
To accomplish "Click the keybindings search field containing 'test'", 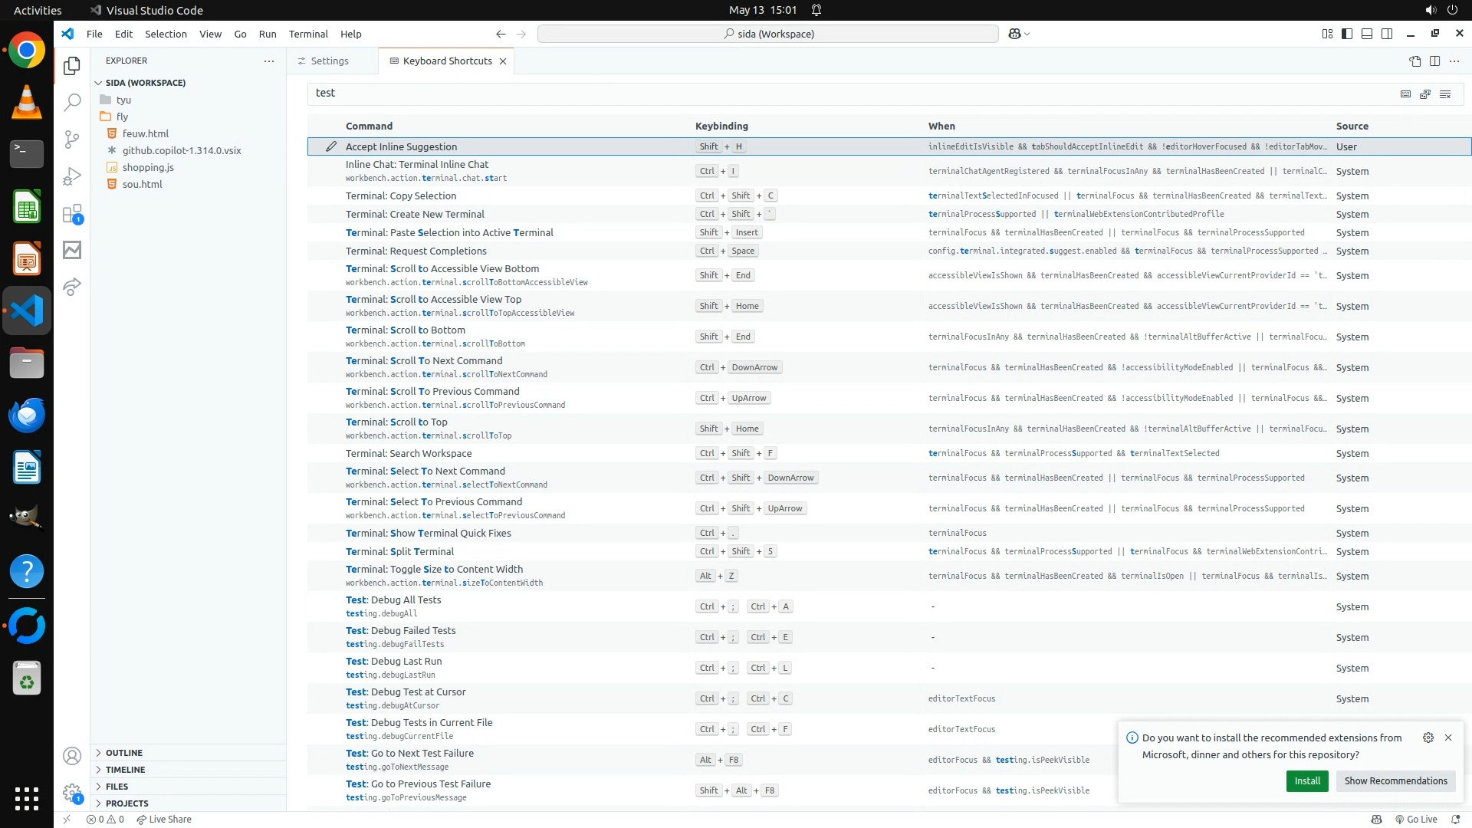I will [x=843, y=93].
